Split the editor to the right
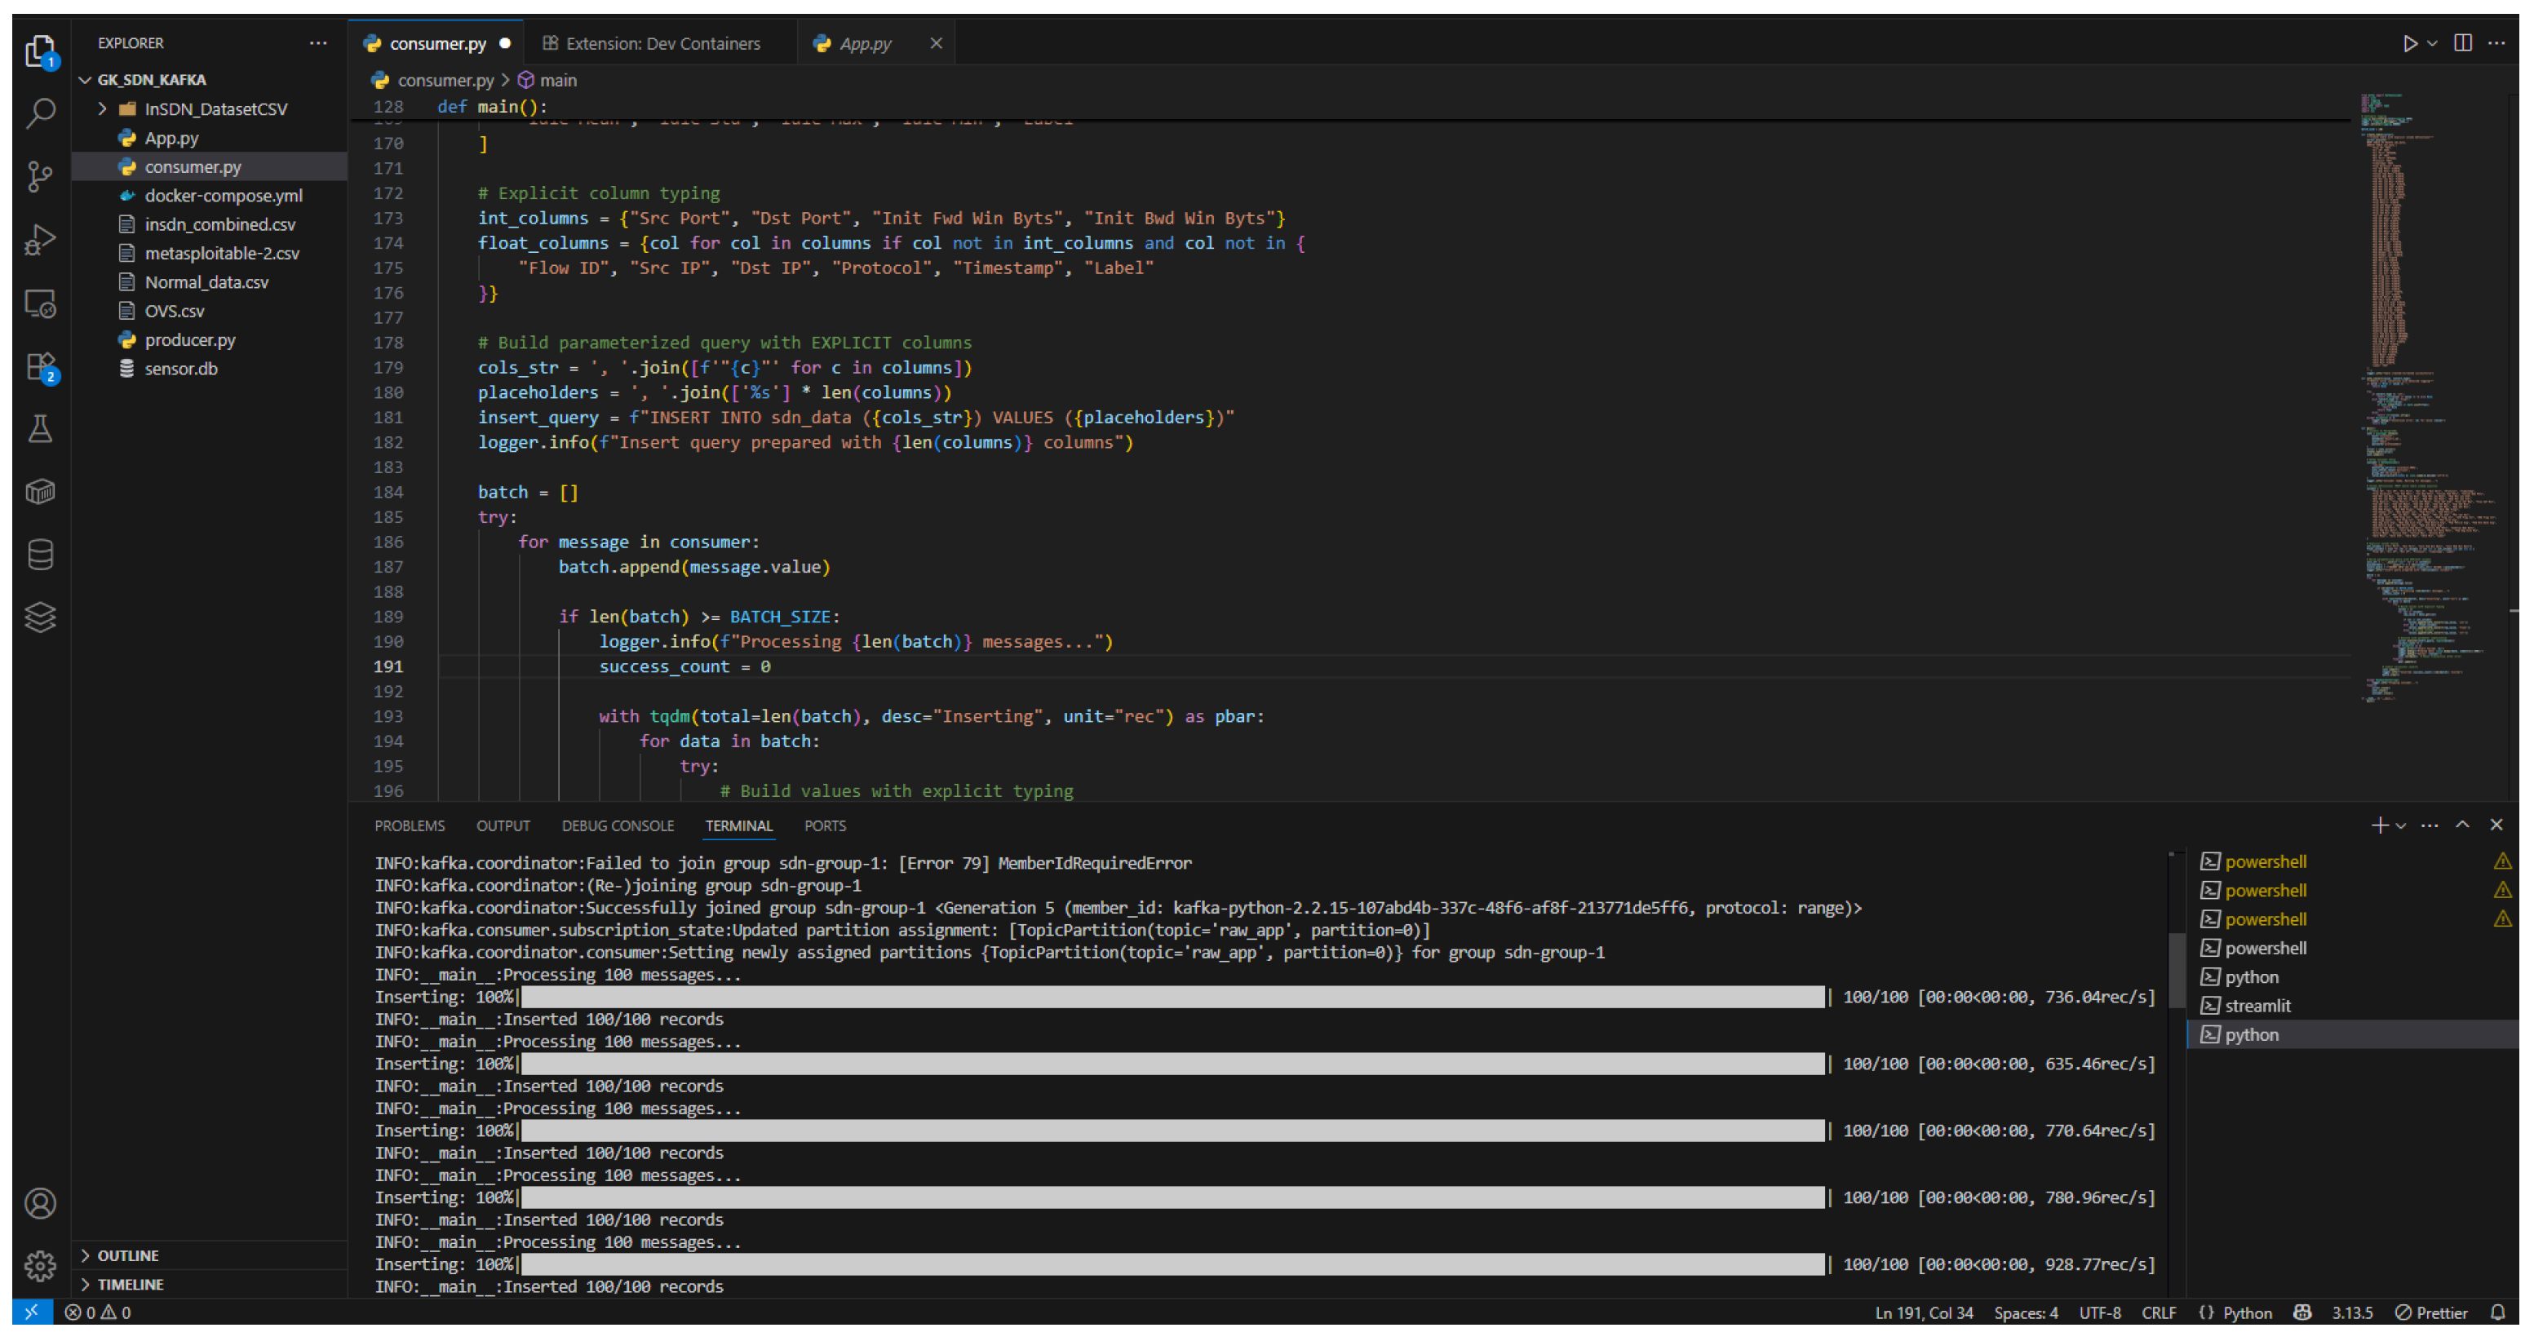 point(2462,43)
